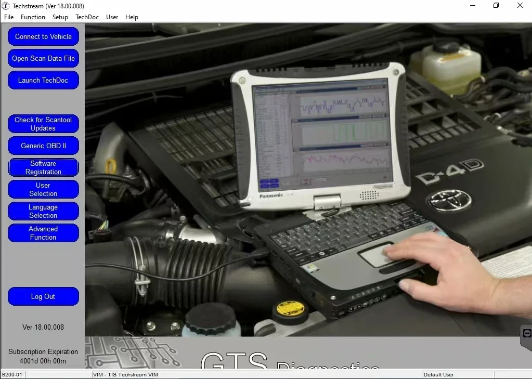Screen dimensions: 532x379
Task: Open User Selection
Action: point(44,189)
